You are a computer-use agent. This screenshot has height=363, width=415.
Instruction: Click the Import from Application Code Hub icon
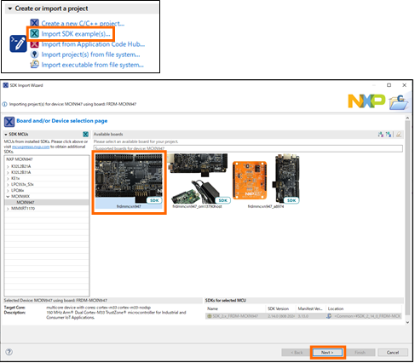tap(34, 44)
